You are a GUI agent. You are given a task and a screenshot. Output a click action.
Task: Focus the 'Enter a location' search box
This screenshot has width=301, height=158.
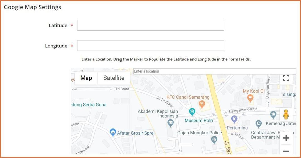(215, 71)
